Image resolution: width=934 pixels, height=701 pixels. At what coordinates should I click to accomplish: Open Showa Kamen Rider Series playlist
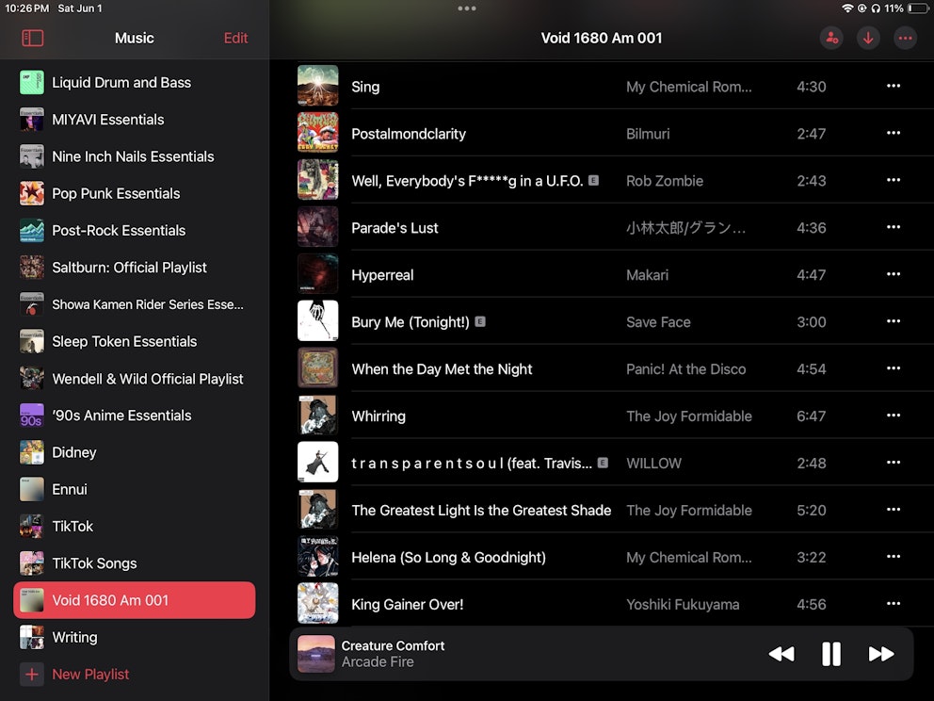(x=135, y=304)
